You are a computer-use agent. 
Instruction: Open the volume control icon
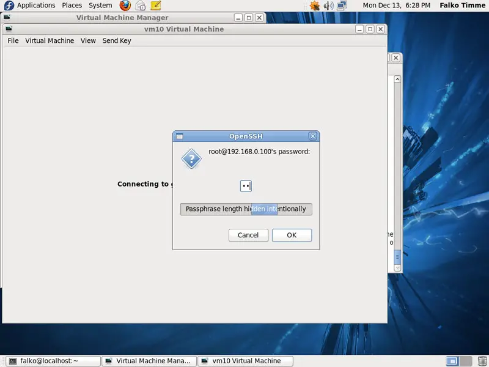pos(328,6)
